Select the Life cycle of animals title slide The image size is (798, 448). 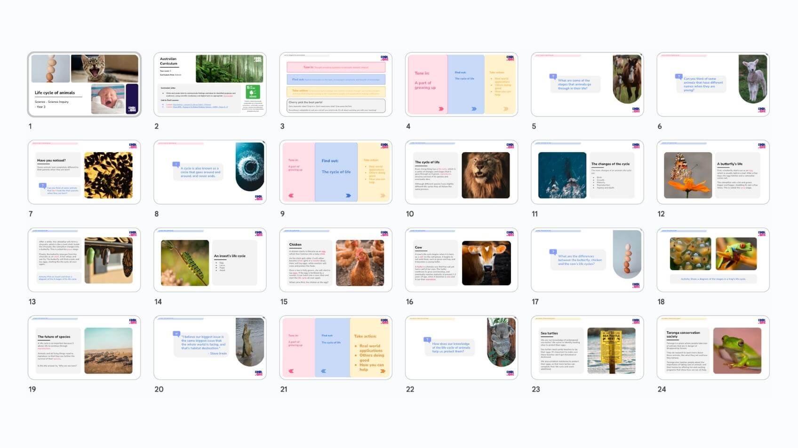(84, 85)
